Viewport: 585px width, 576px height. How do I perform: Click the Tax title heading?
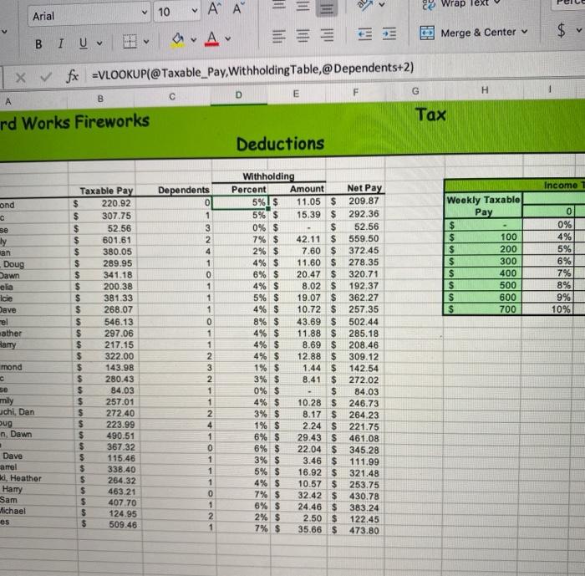[430, 115]
